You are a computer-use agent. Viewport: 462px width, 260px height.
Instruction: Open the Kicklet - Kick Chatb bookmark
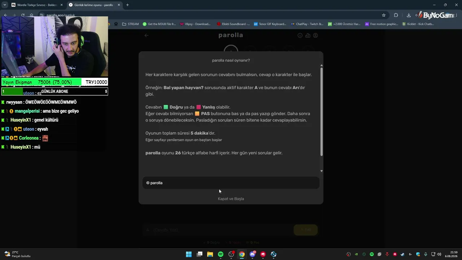coord(418,24)
